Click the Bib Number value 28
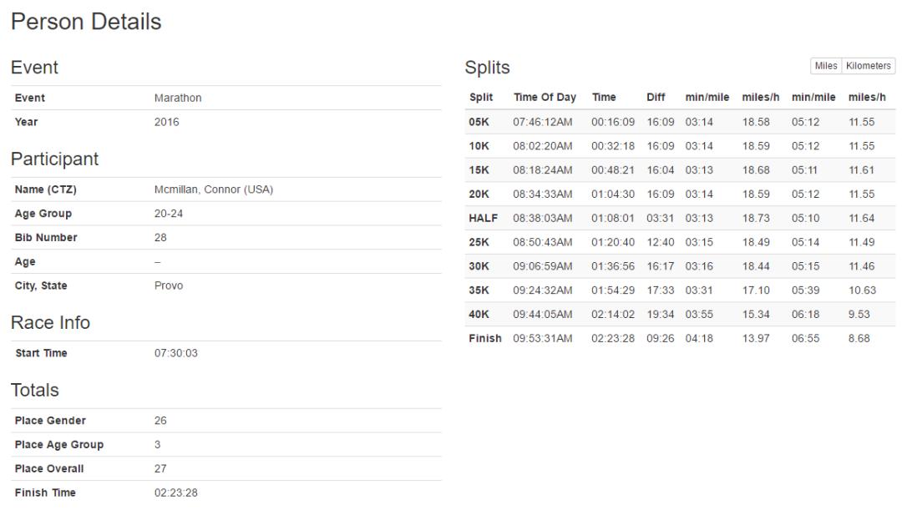Viewport: 902px width, 515px height. (x=160, y=238)
